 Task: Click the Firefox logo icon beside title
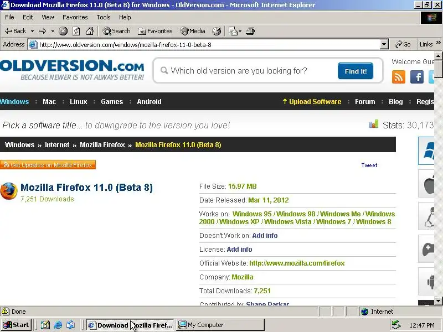click(x=9, y=191)
